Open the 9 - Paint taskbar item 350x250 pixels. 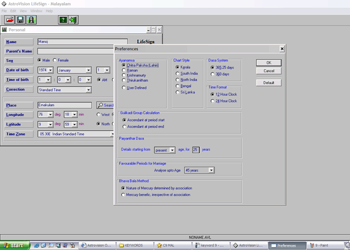point(325,245)
